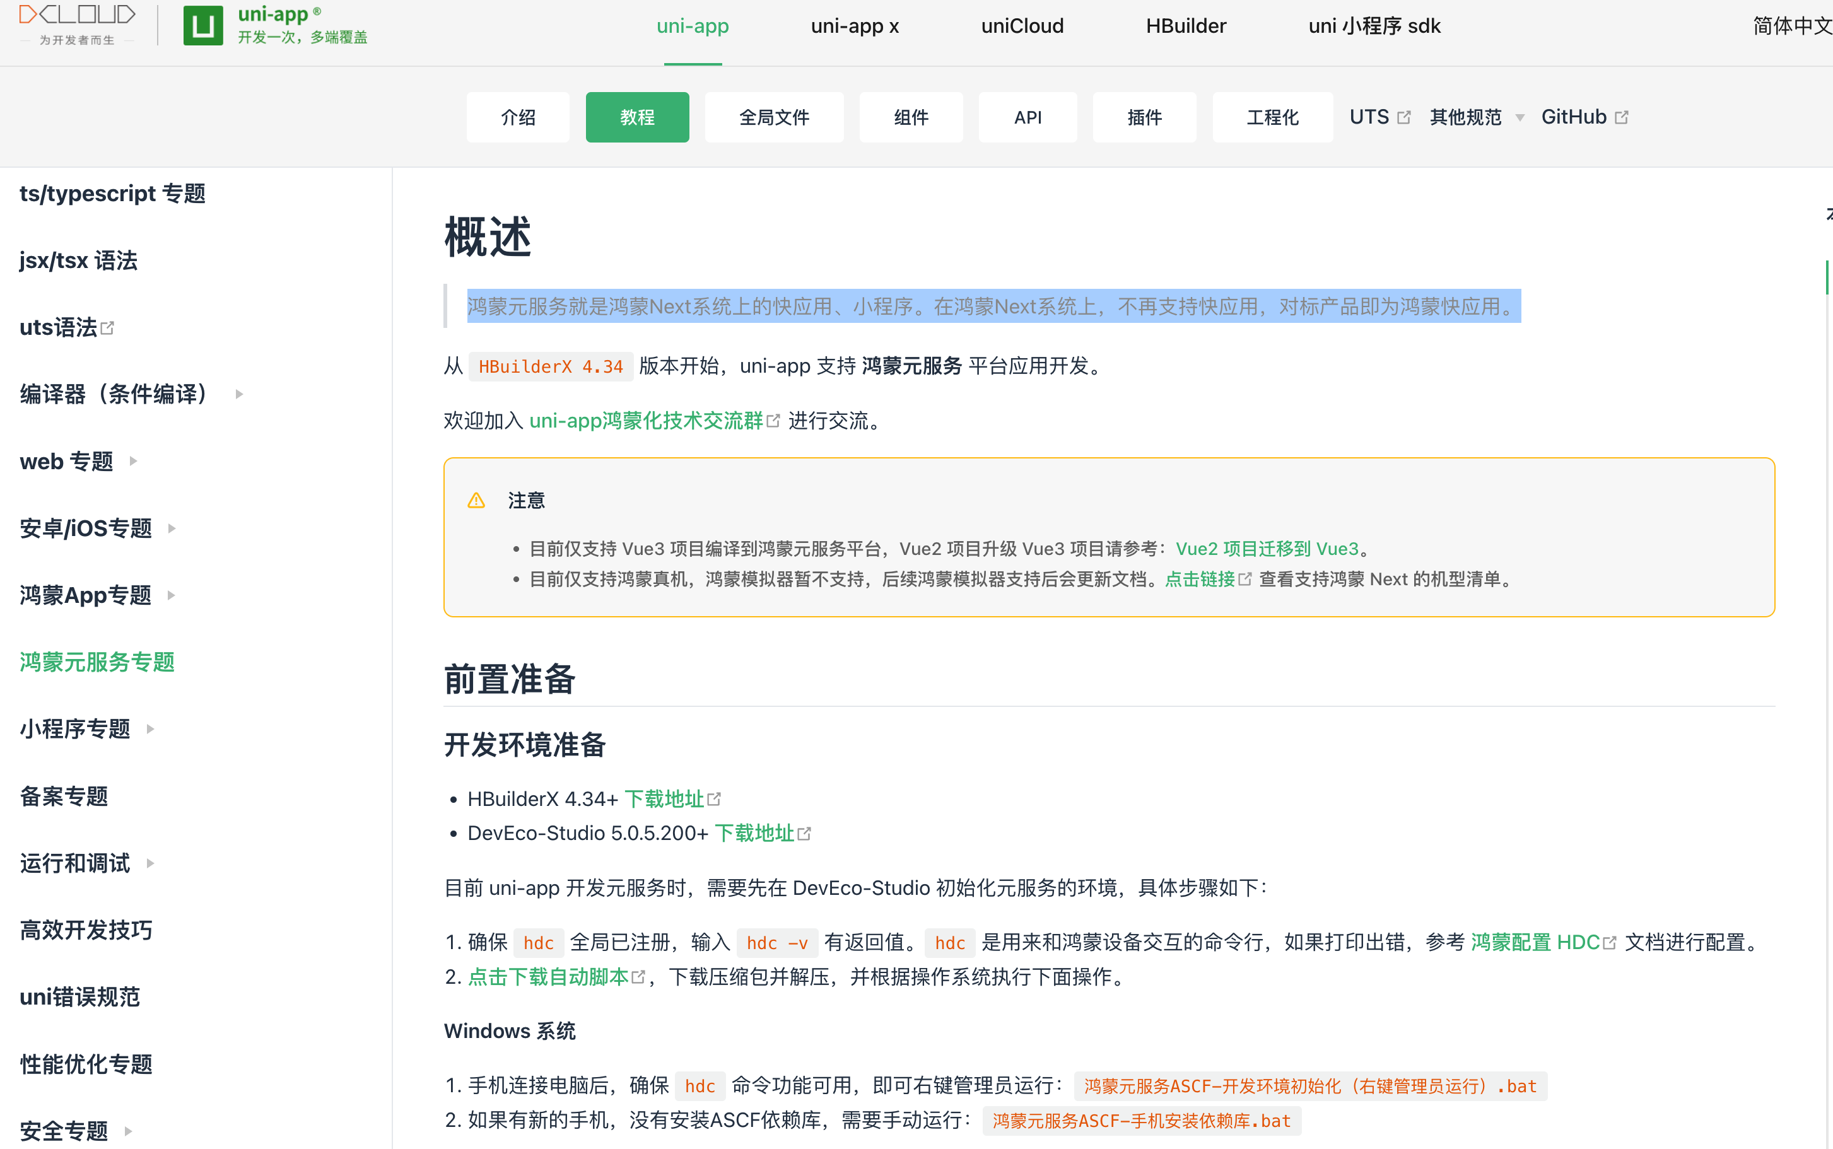Screen dimensions: 1833x1149
Task: Click the green uni-app logo icon
Action: (203, 26)
